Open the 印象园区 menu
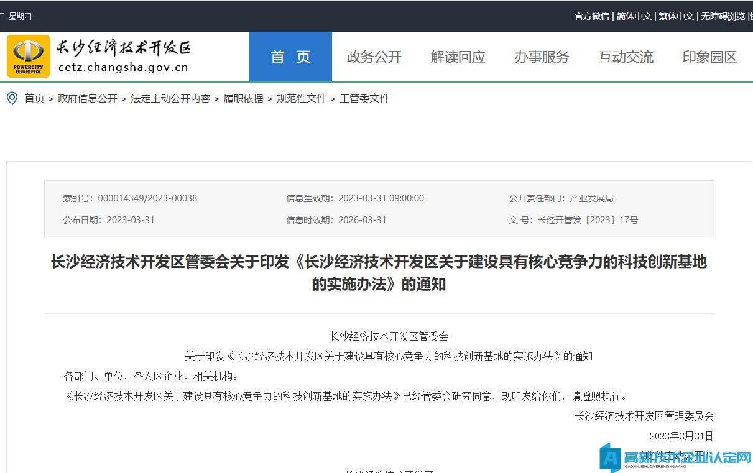 click(x=710, y=57)
